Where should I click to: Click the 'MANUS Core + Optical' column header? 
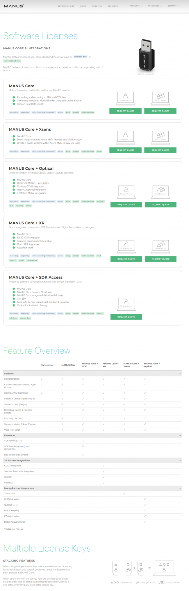point(152,365)
